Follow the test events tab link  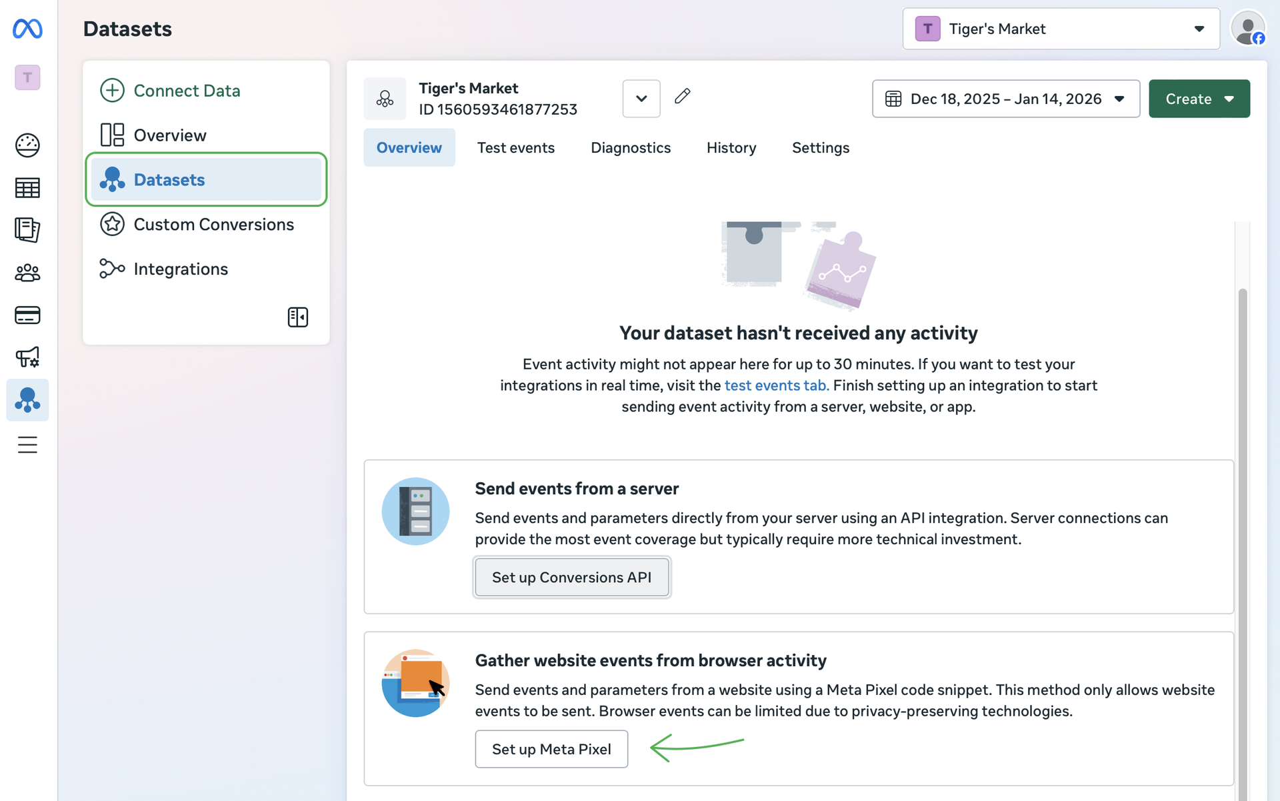tap(776, 385)
